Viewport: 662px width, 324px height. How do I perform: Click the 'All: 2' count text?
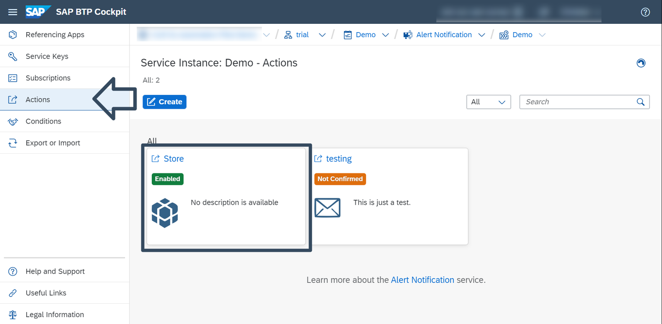pyautogui.click(x=151, y=80)
